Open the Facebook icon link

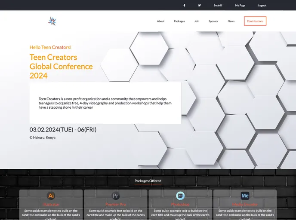click(x=184, y=5)
